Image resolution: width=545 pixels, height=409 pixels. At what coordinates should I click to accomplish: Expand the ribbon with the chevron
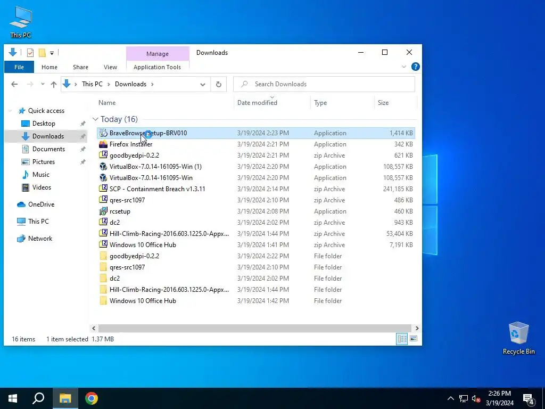404,67
